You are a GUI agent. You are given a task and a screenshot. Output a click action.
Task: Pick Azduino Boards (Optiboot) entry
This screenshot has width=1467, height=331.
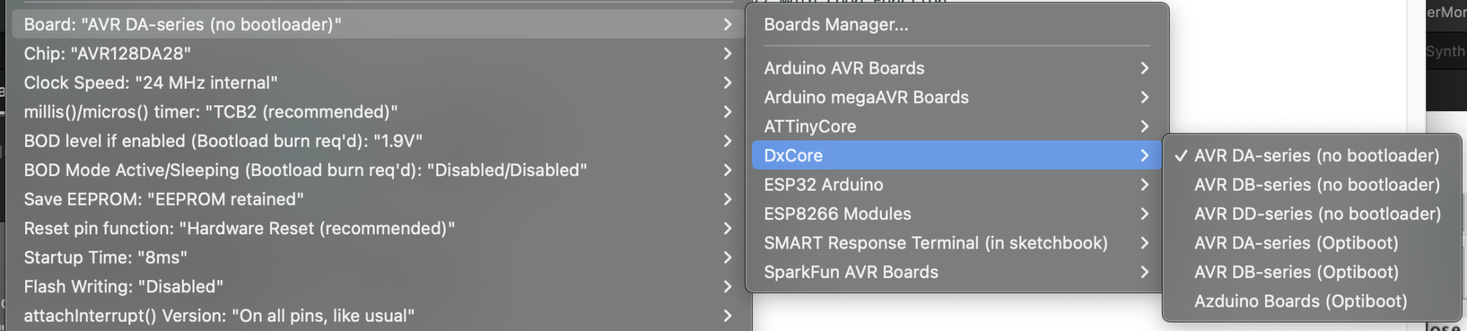[x=1300, y=301]
